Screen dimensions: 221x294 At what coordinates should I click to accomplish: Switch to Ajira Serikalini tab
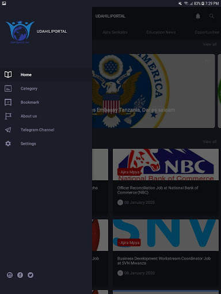(115, 32)
